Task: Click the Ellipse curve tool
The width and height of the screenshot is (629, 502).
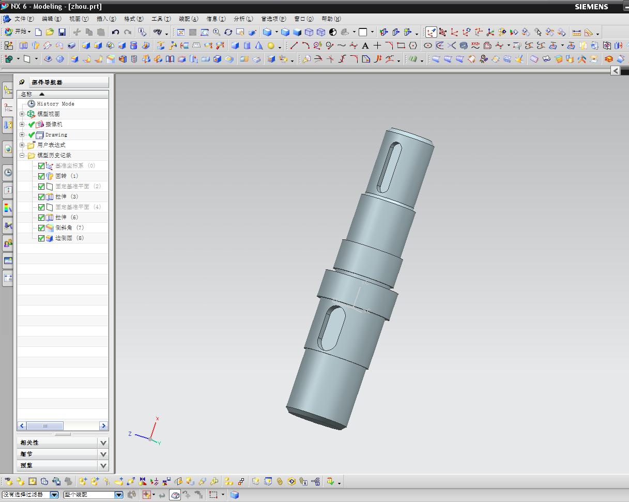Action: pyautogui.click(x=428, y=45)
